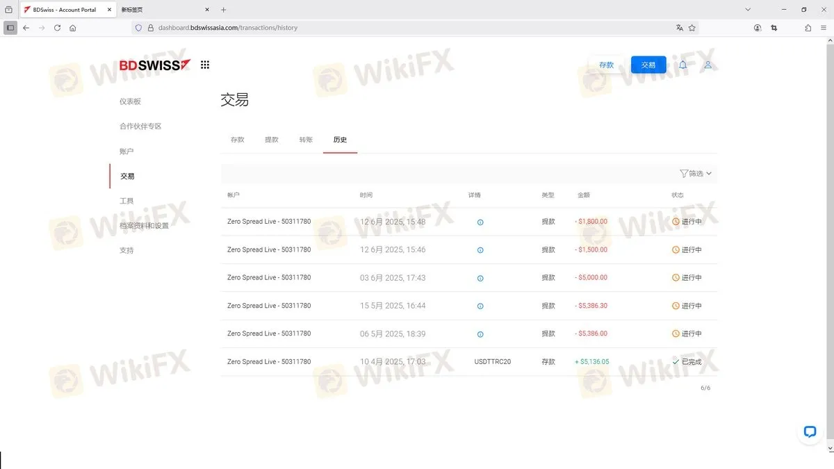Open 支持 in the sidebar
834x469 pixels.
[x=126, y=250]
